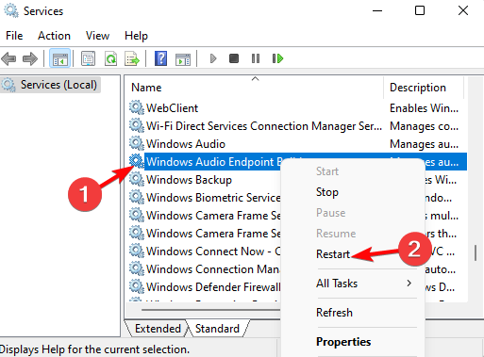Sort services by the Name column header
Screen dimensions: 484x357
click(255, 88)
